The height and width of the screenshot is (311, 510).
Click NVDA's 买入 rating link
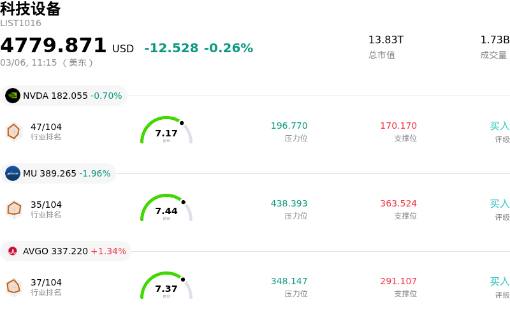(499, 126)
